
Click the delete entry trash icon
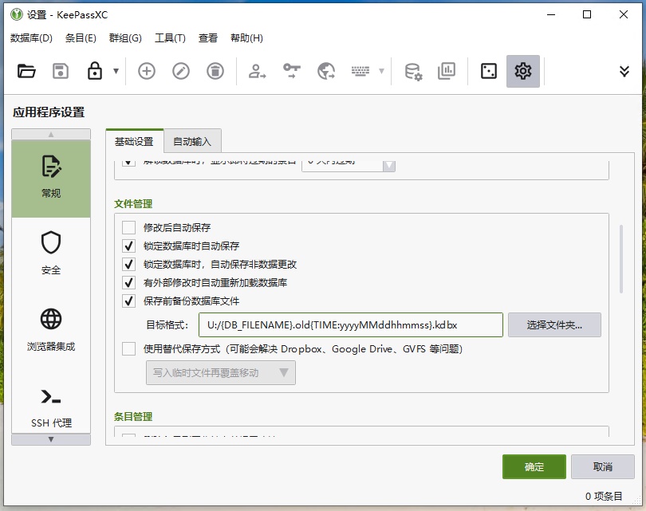point(215,71)
